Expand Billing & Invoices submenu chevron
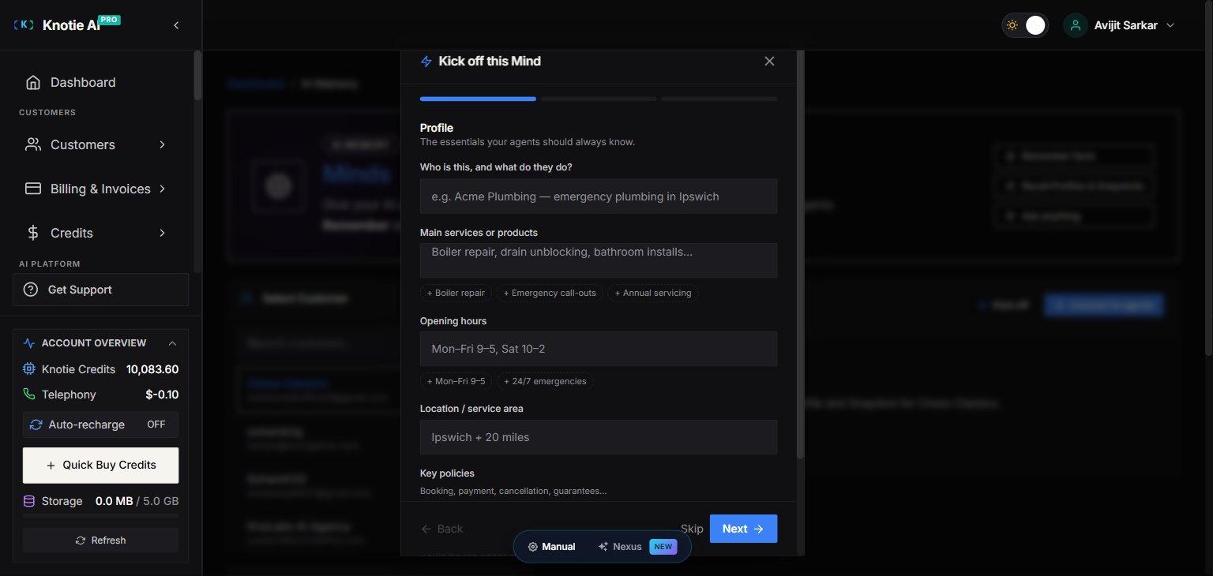1213x576 pixels. 162,189
